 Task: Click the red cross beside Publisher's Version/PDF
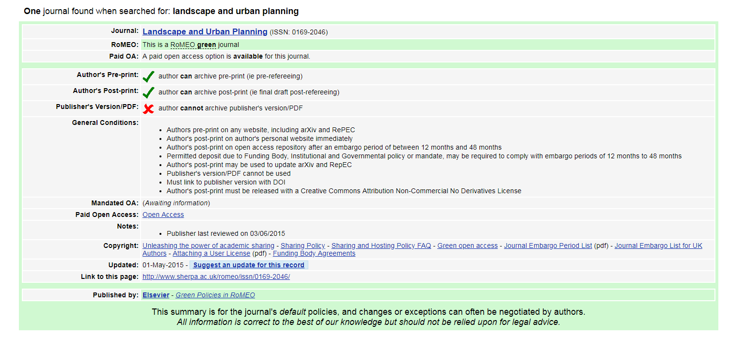click(149, 108)
